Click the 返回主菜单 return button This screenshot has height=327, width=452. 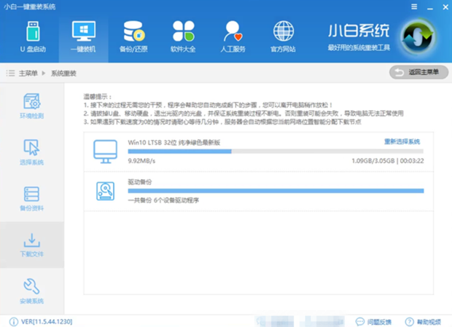pyautogui.click(x=418, y=72)
